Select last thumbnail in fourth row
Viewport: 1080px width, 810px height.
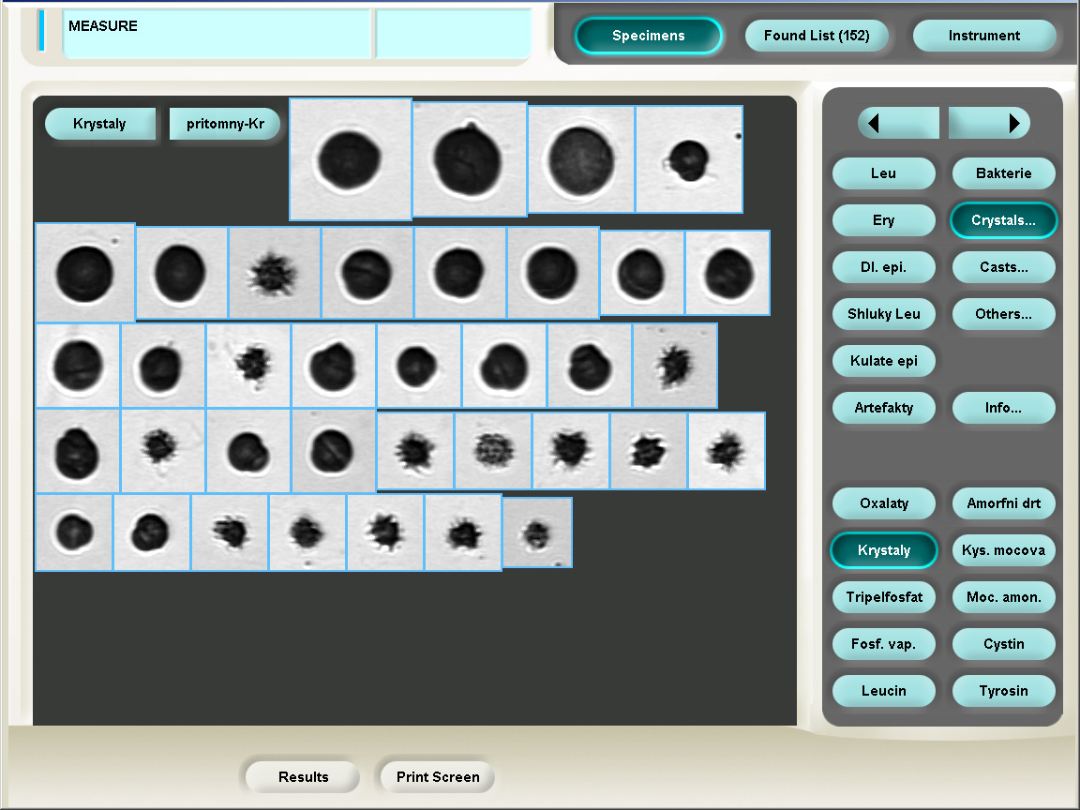727,451
